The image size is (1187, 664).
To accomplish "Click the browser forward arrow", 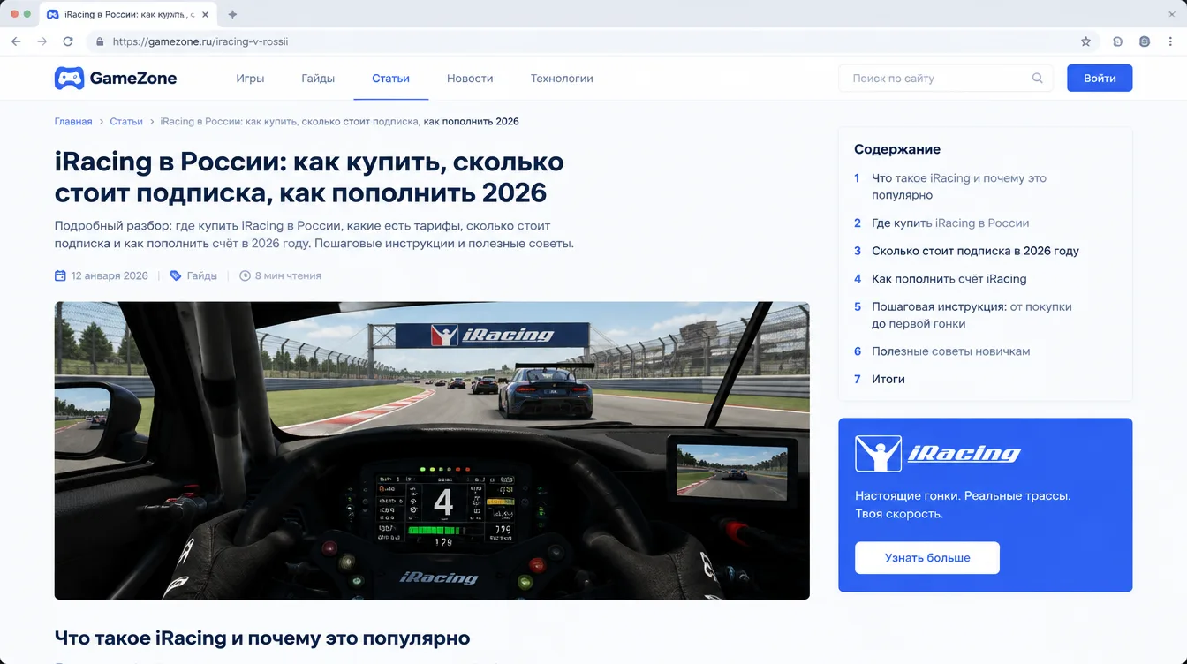I will [x=42, y=41].
